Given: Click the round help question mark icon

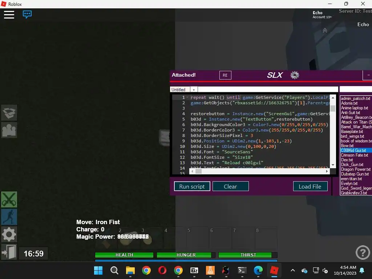Looking at the screenshot, I should pos(363,252).
